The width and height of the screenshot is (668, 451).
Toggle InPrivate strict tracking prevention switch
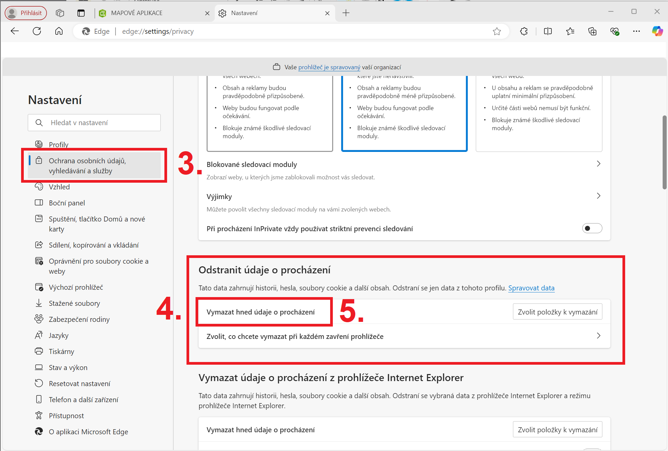(592, 229)
